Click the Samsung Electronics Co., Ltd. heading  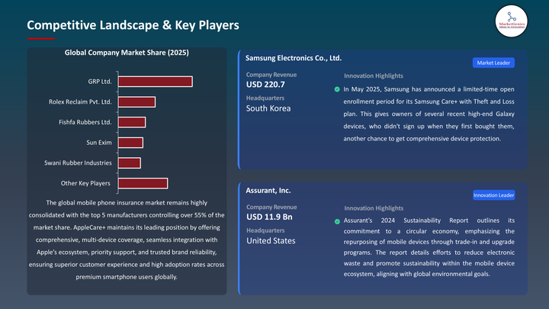tap(294, 58)
